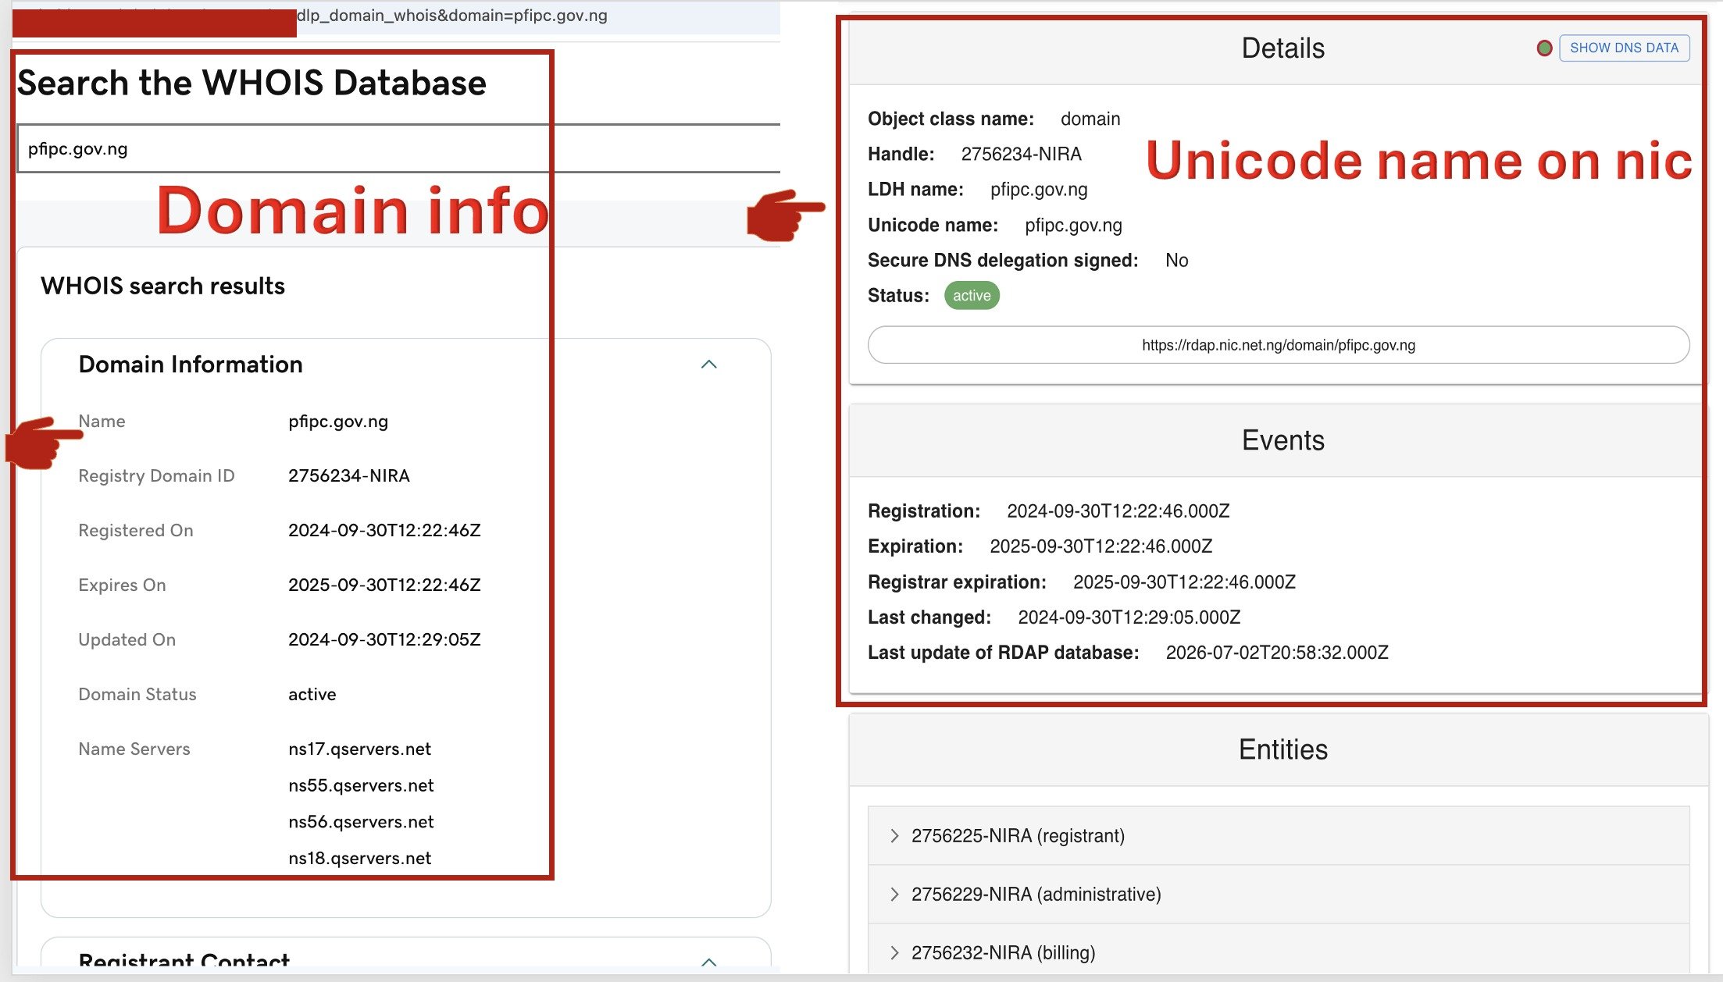The width and height of the screenshot is (1723, 982).
Task: Select name server ns17.qservers.net
Action: coord(360,749)
